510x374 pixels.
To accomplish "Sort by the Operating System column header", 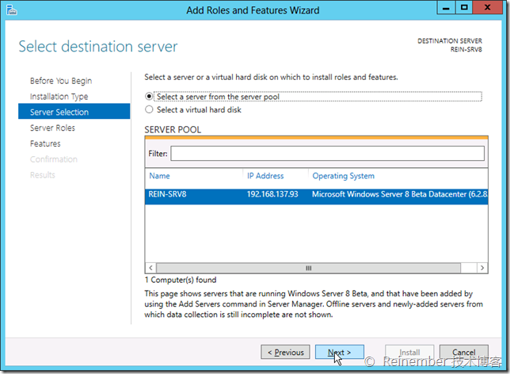I will 344,176.
